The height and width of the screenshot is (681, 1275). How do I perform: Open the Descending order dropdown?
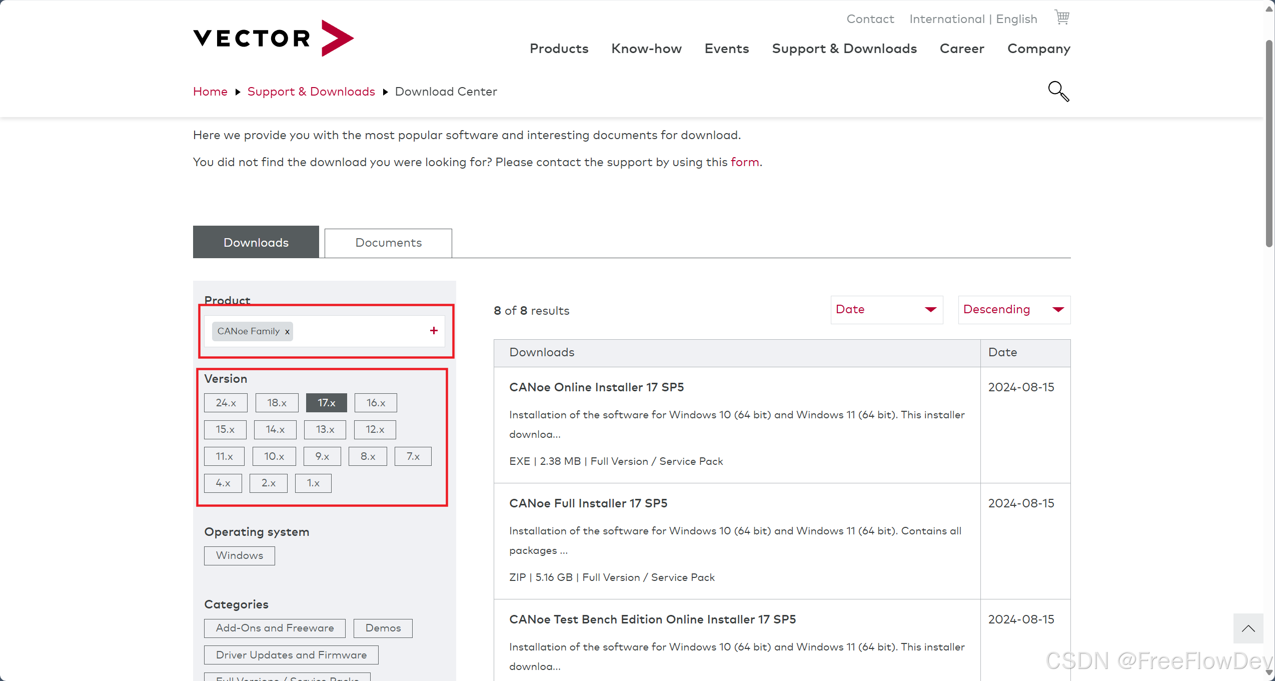(x=1014, y=310)
